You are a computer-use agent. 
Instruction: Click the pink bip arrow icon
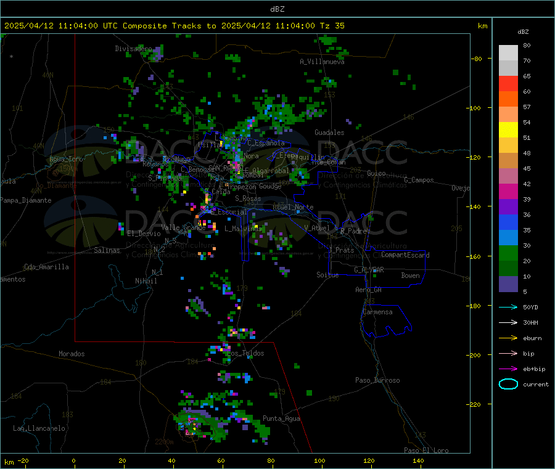[x=508, y=353]
